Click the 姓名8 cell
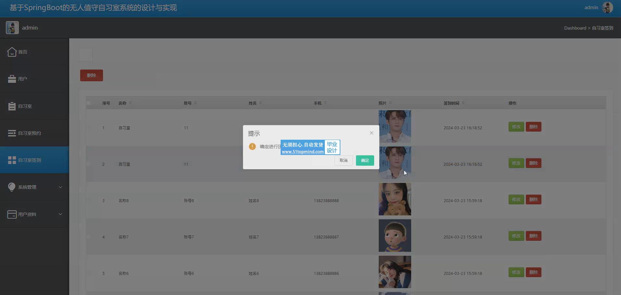Viewport: 621px width, 295px height. [x=254, y=201]
